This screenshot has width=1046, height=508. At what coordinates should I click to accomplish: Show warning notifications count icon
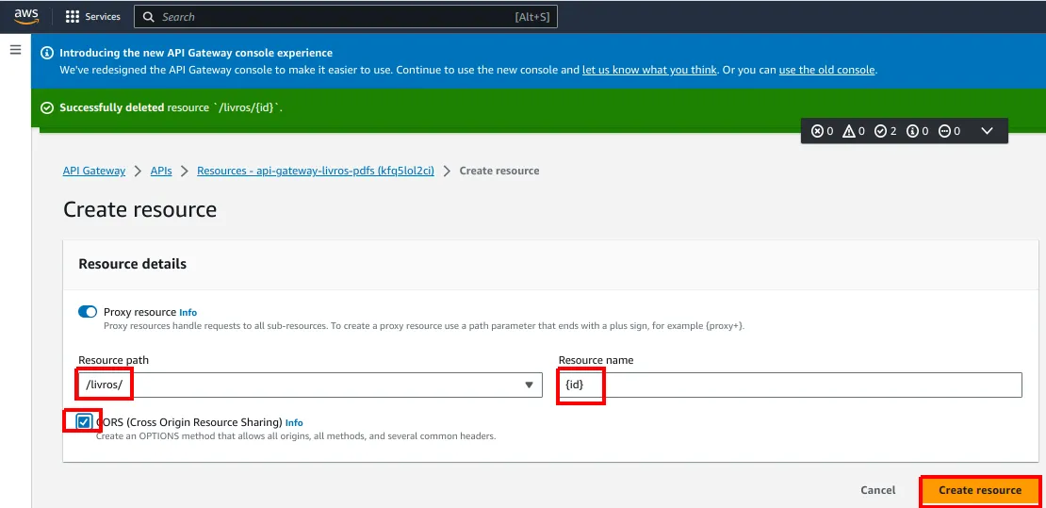click(849, 131)
